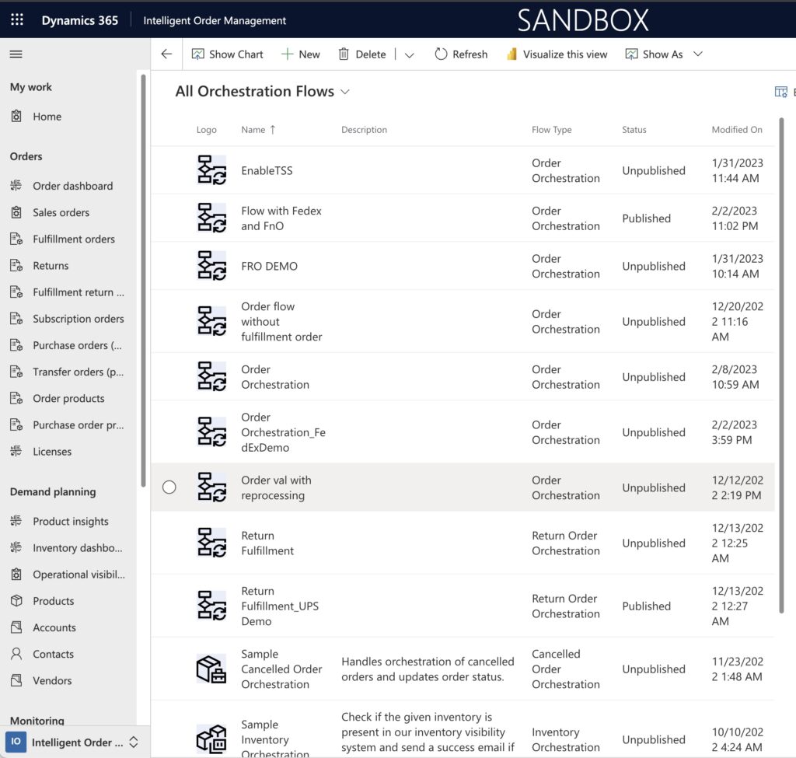Open Sales orders in the sidebar

pyautogui.click(x=61, y=212)
